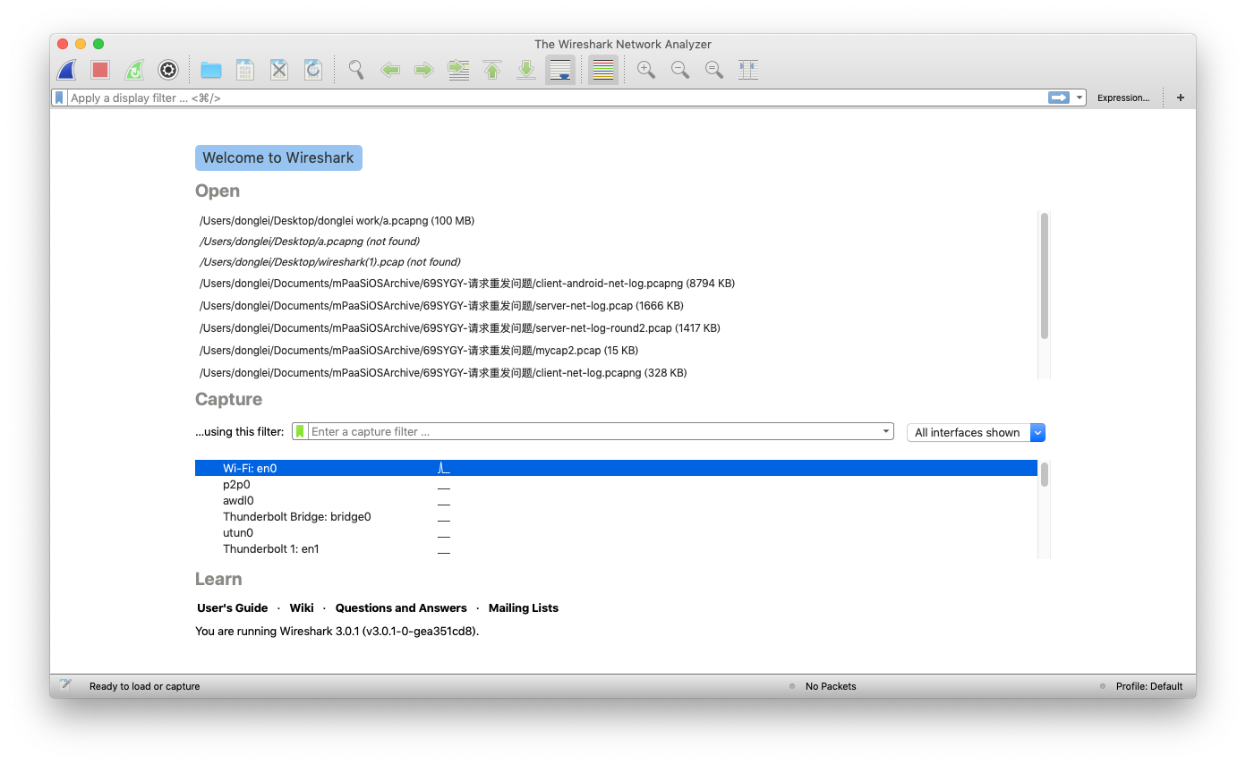This screenshot has height=764, width=1246.
Task: Save this capture file icon
Action: tap(245, 70)
